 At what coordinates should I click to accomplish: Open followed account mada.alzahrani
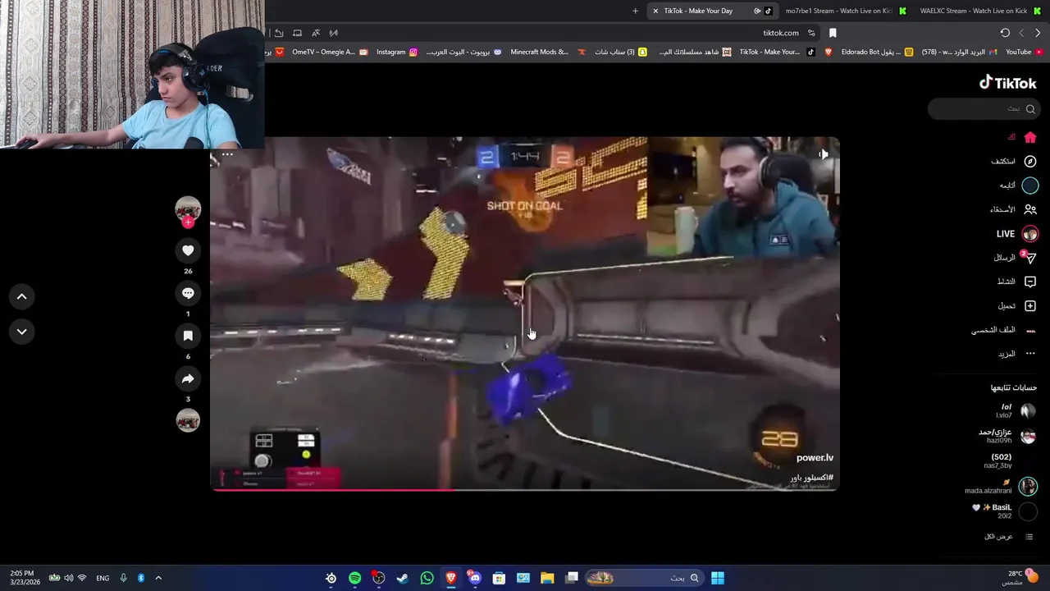pos(1001,487)
